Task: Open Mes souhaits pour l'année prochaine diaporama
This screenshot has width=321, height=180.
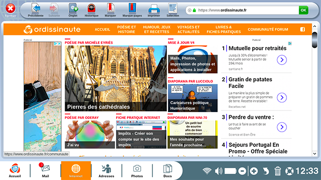Action: 193,135
